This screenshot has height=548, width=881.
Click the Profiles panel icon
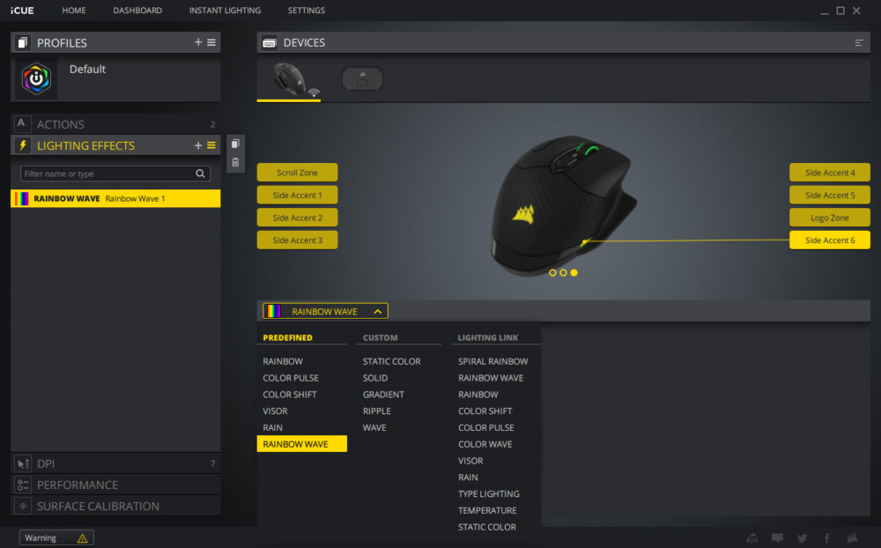[x=23, y=42]
